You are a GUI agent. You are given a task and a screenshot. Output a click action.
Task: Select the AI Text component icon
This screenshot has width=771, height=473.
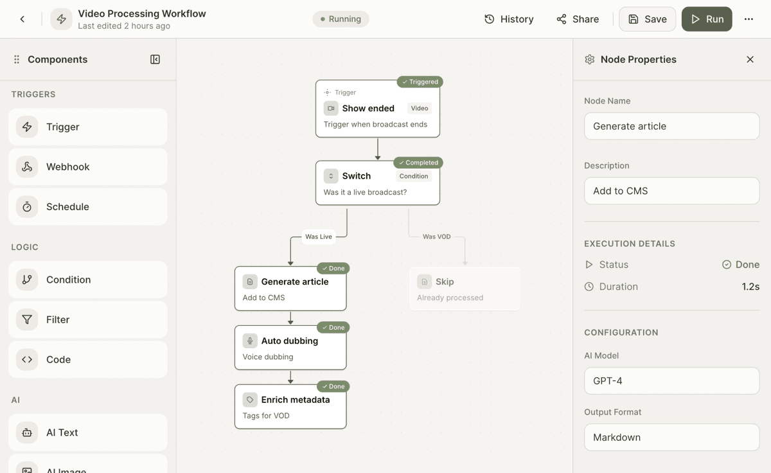[26, 433]
